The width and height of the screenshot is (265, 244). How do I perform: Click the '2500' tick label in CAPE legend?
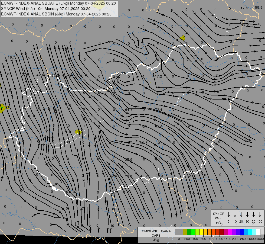244,239
